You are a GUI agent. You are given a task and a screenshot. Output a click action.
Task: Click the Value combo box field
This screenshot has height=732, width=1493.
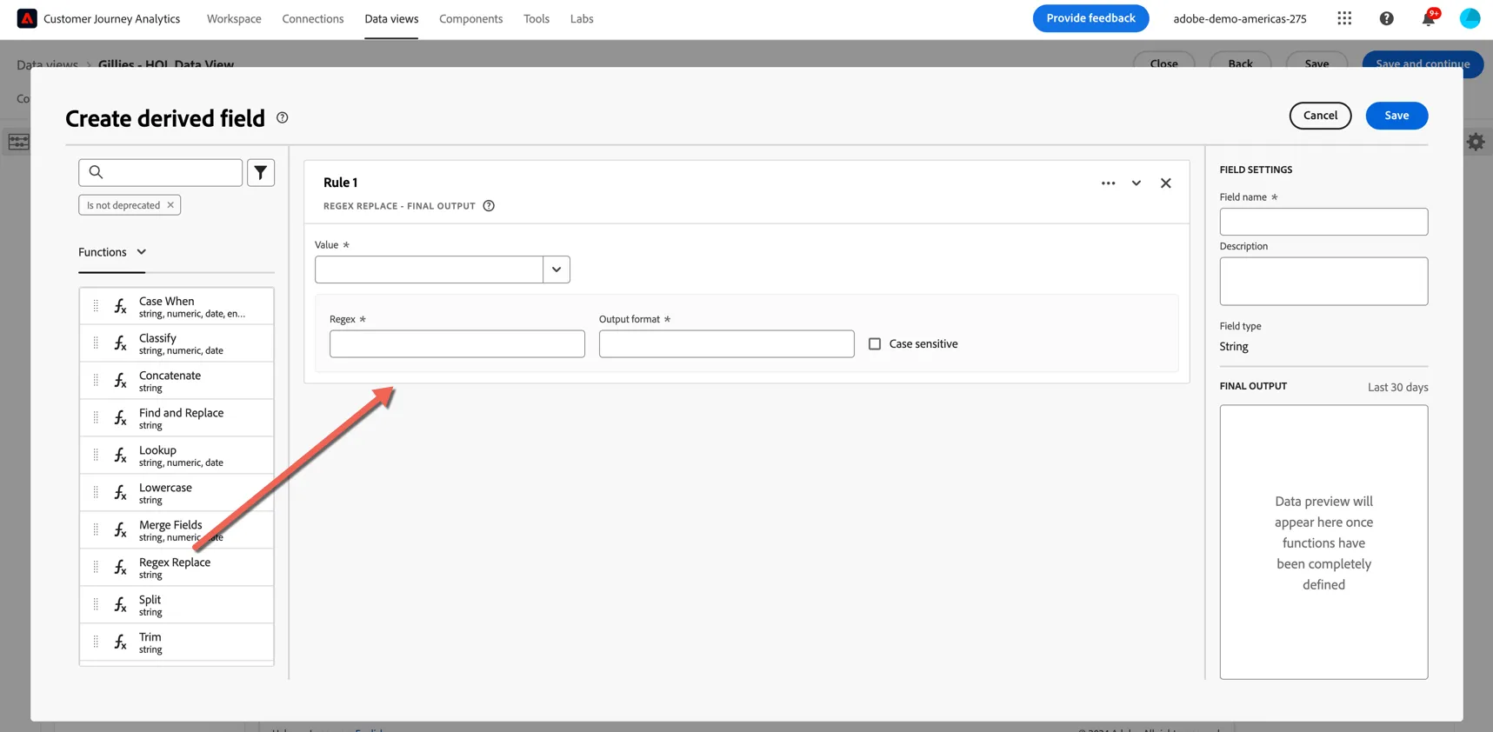tap(430, 270)
